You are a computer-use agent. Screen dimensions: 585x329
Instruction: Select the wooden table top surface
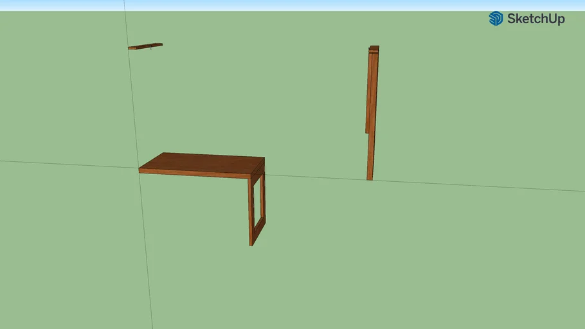[204, 163]
